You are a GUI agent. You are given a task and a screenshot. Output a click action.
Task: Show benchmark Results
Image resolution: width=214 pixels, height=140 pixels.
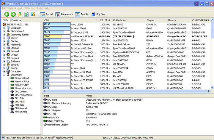pyautogui.click(x=82, y=14)
